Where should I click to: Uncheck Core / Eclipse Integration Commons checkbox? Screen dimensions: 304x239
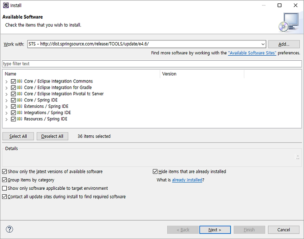(14, 81)
